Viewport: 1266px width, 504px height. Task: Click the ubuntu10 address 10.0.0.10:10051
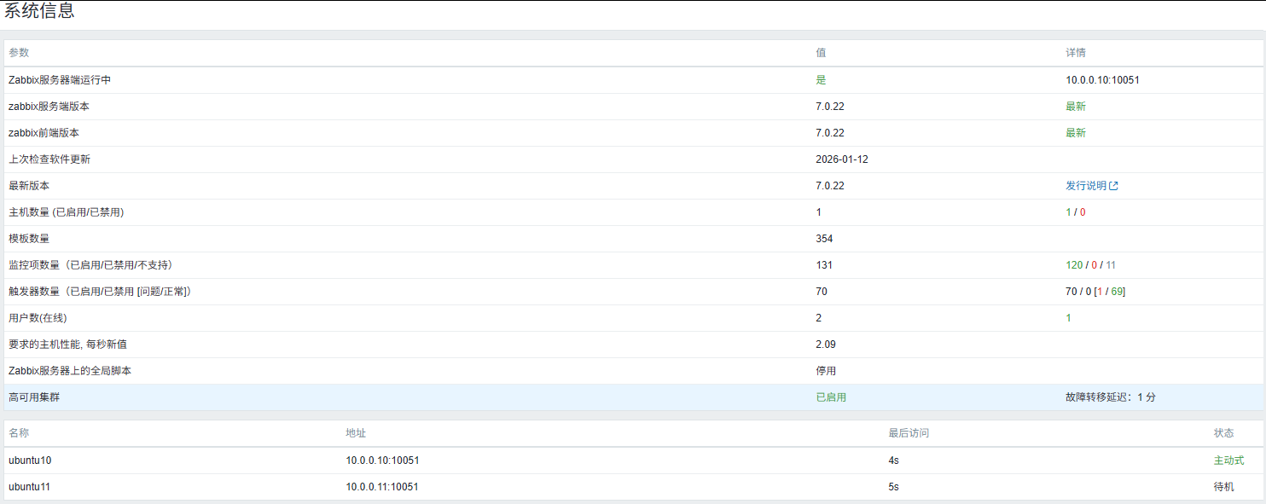tap(382, 461)
